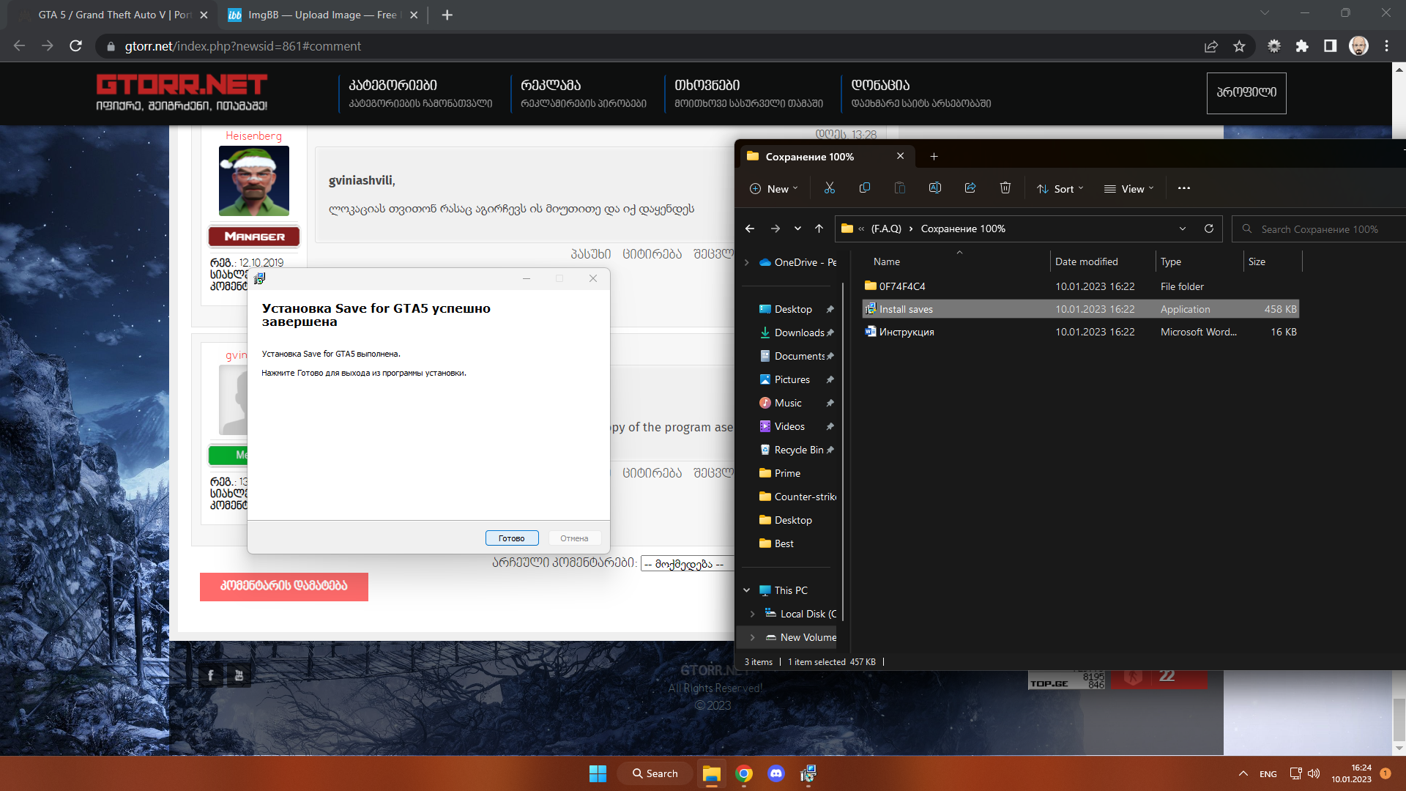Go back in File Explorer
The width and height of the screenshot is (1406, 791).
coord(750,229)
